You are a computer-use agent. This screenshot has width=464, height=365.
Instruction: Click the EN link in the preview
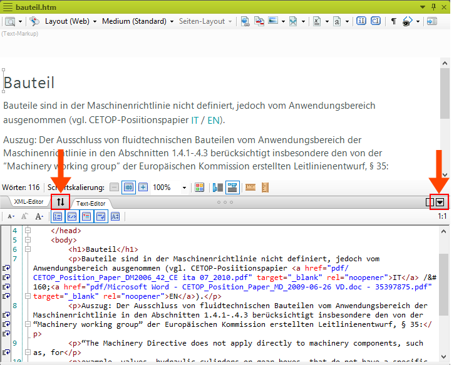click(214, 120)
